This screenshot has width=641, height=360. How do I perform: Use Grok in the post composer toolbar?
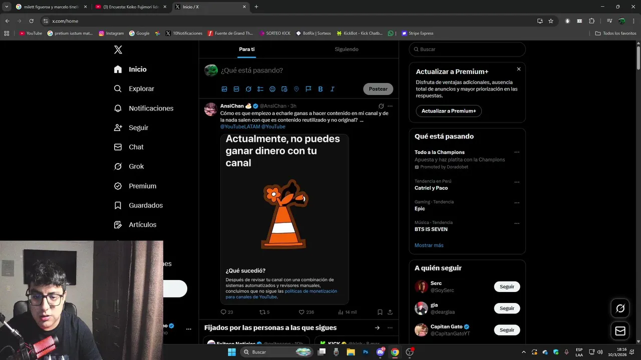[248, 89]
